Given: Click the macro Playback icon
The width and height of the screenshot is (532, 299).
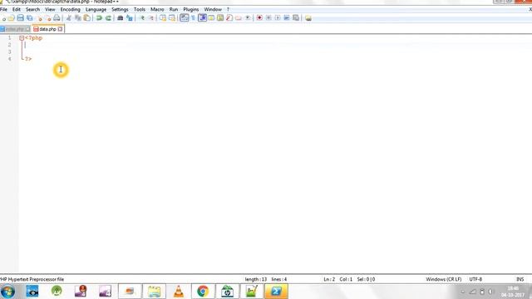Looking at the screenshot, I should coord(278,18).
